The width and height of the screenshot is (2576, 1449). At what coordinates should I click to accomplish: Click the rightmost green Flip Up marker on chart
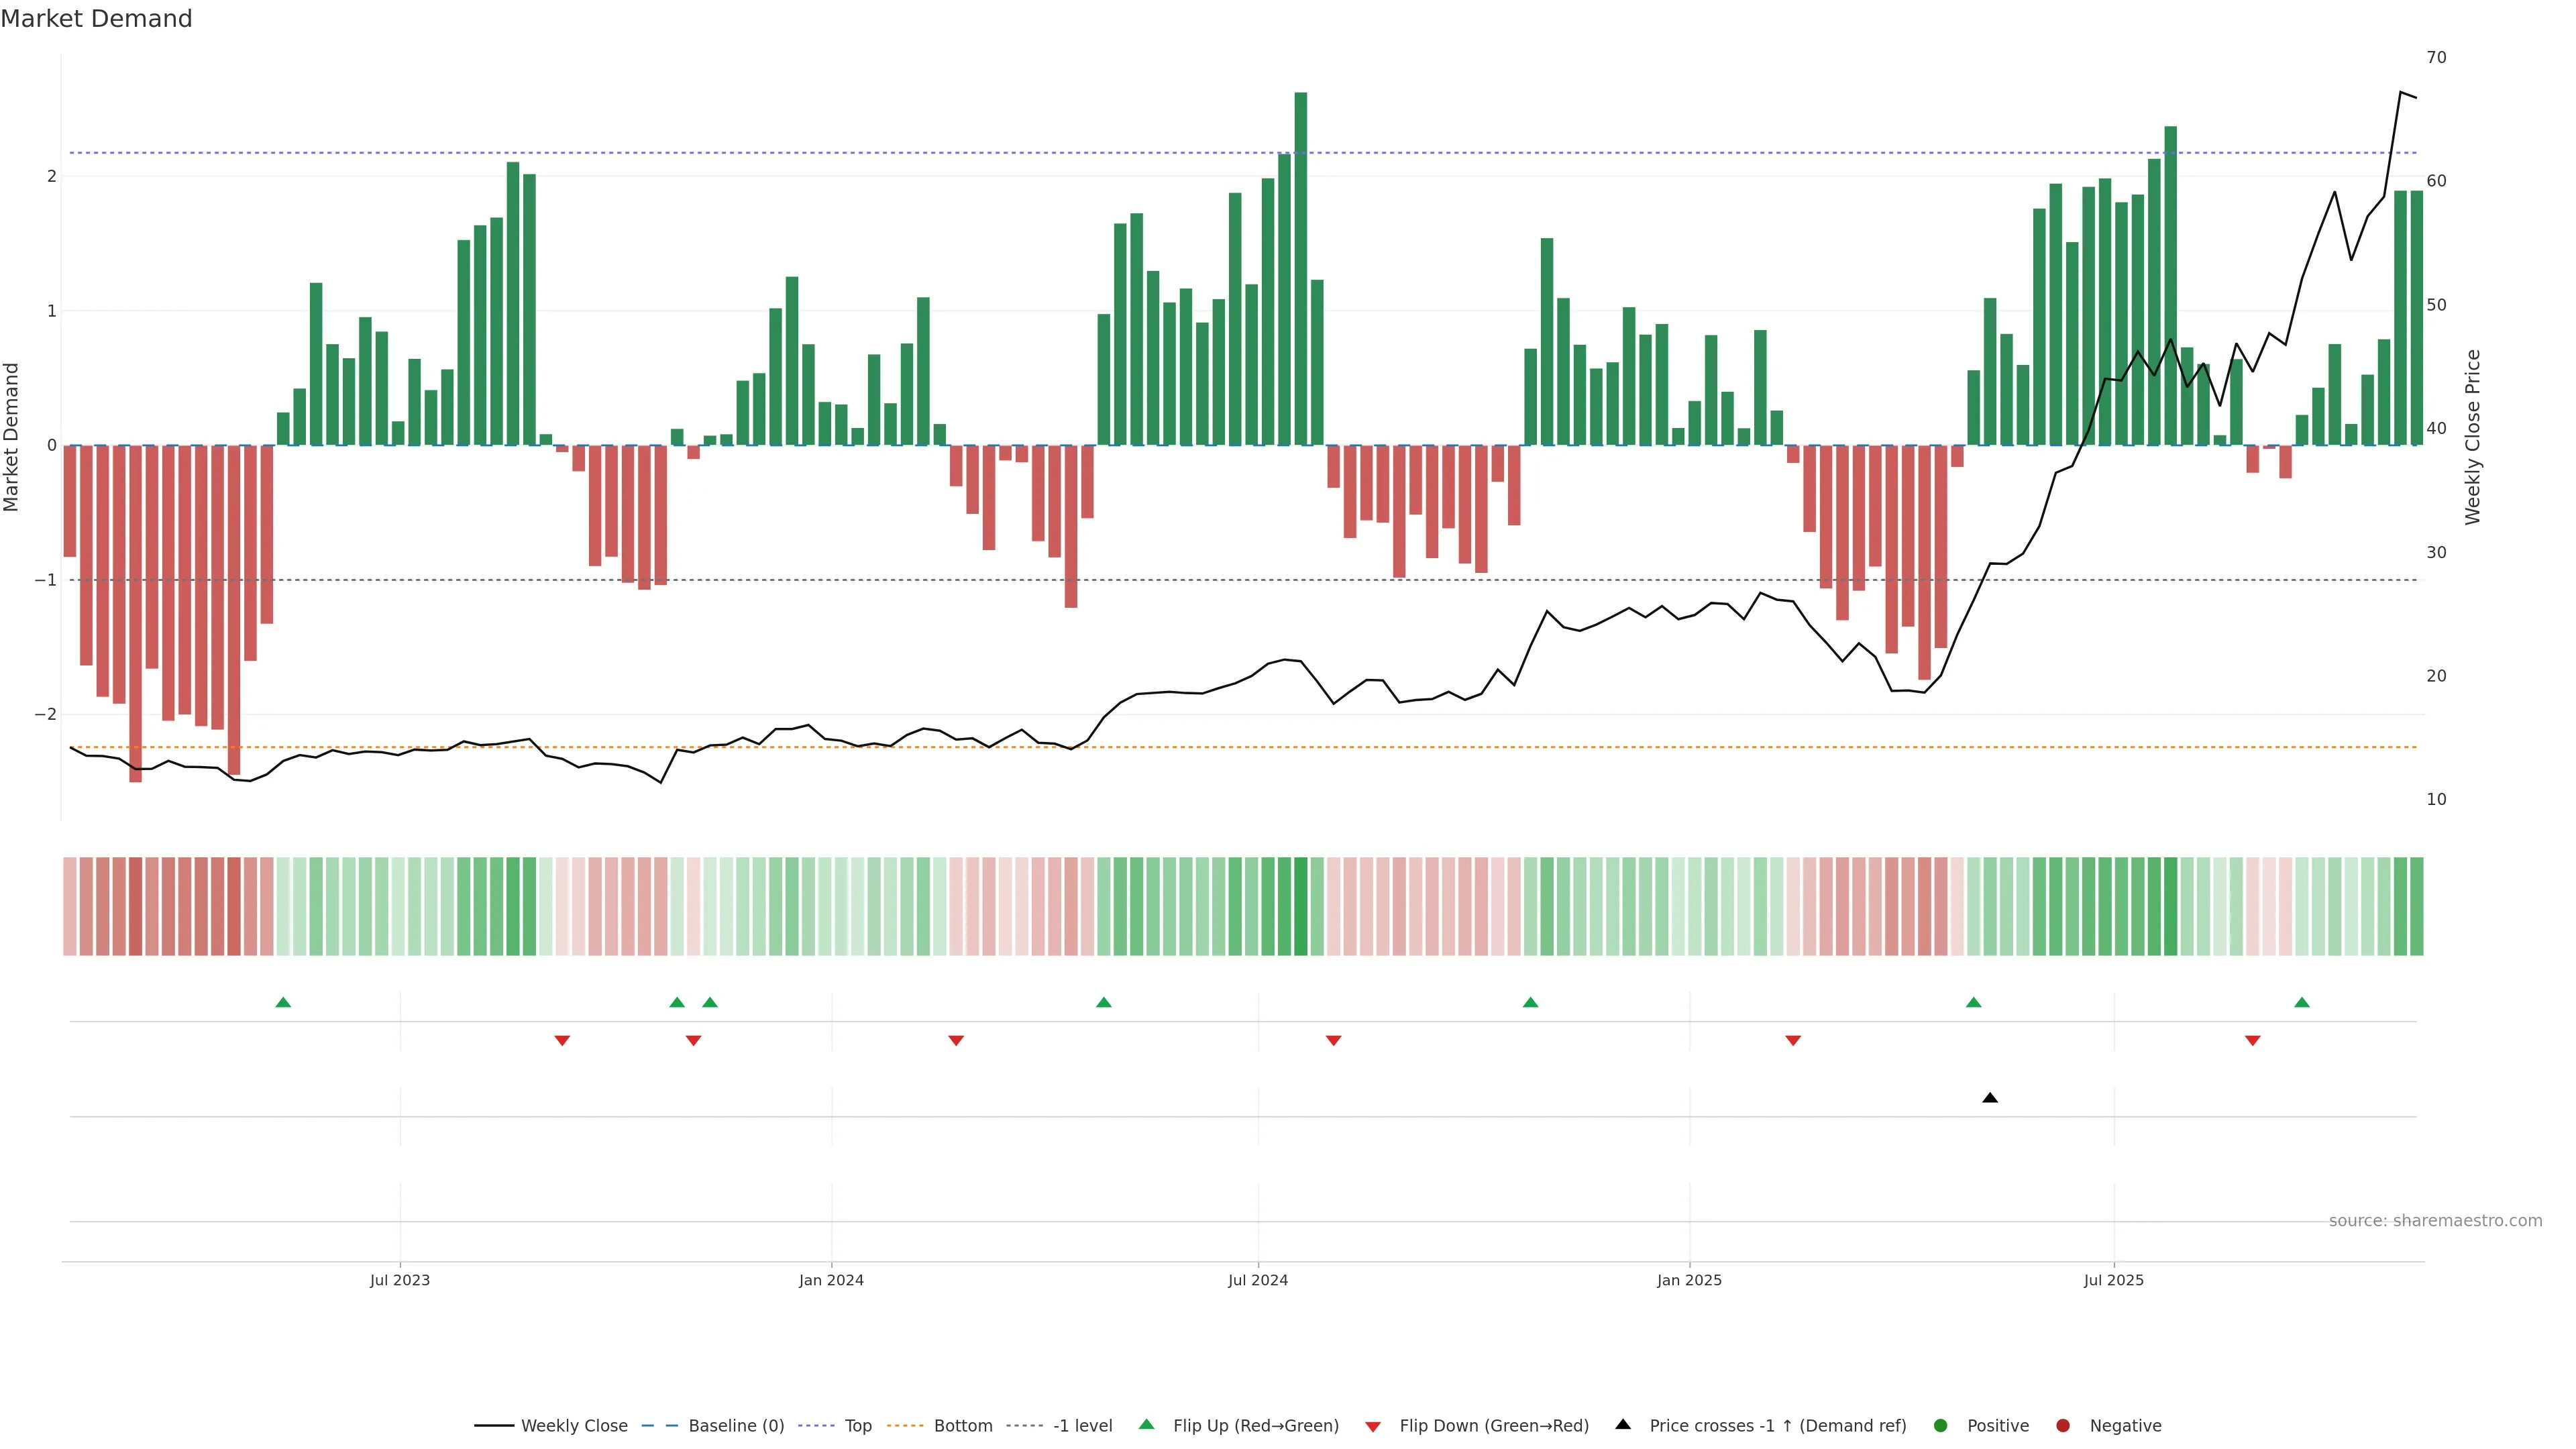(x=2301, y=1002)
